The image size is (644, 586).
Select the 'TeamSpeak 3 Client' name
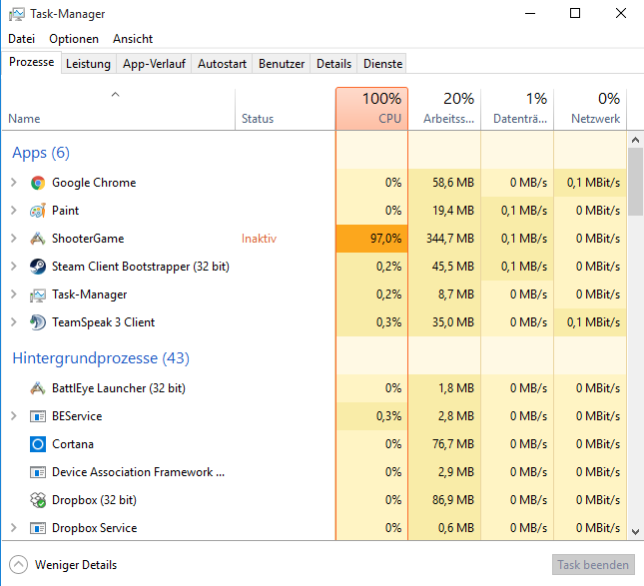click(x=103, y=322)
